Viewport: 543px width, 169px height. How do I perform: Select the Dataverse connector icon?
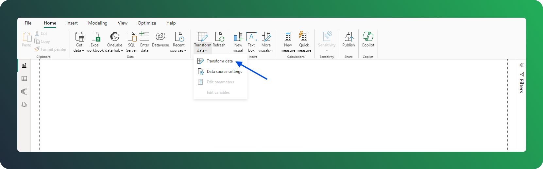pos(160,37)
